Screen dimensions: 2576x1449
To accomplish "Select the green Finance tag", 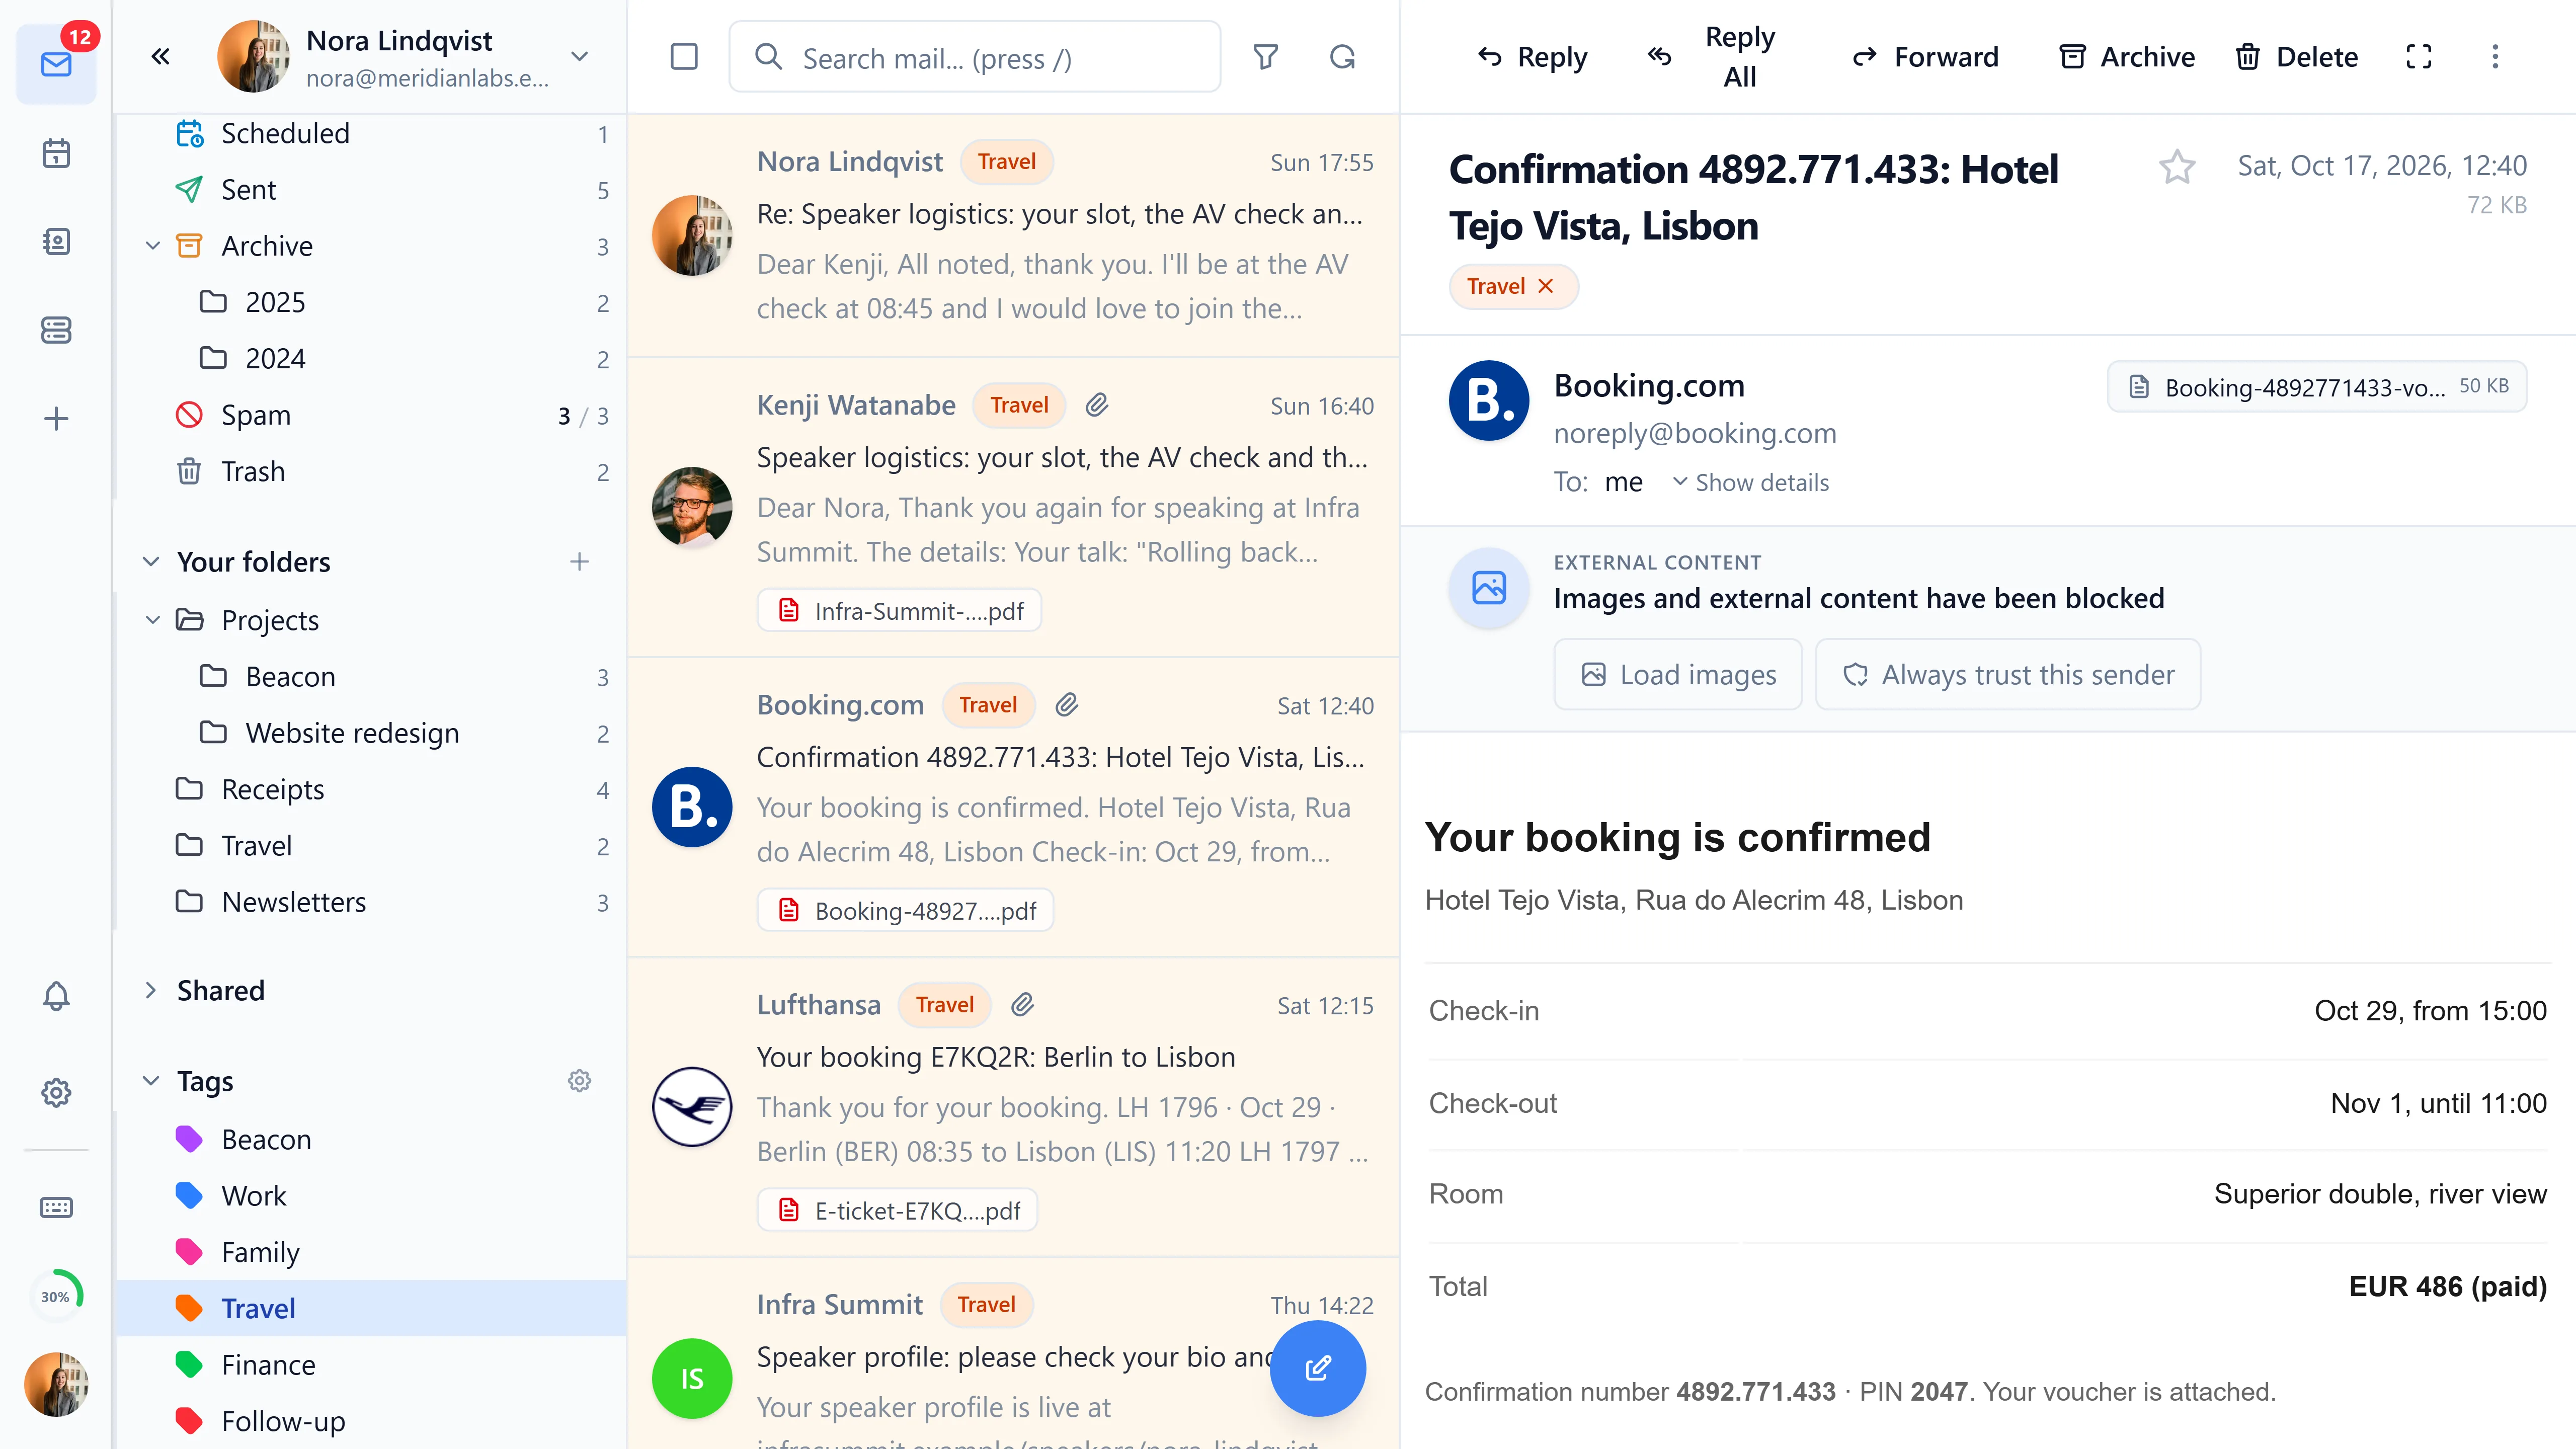I will click(x=371, y=1365).
